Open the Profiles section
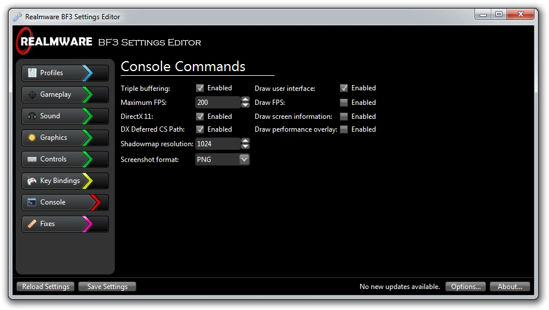 [x=65, y=73]
